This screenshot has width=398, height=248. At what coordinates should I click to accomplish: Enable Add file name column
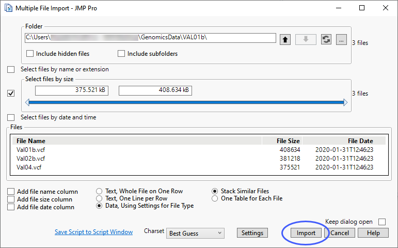click(11, 192)
